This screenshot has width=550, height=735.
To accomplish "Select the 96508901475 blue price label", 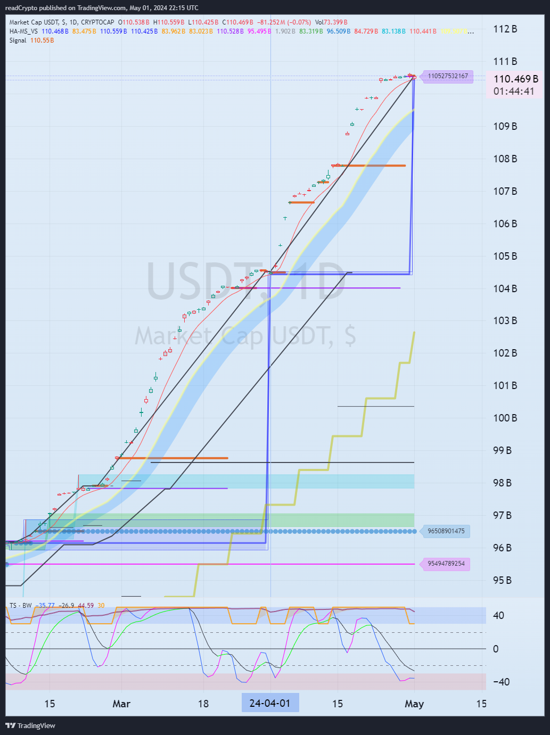I will click(446, 531).
